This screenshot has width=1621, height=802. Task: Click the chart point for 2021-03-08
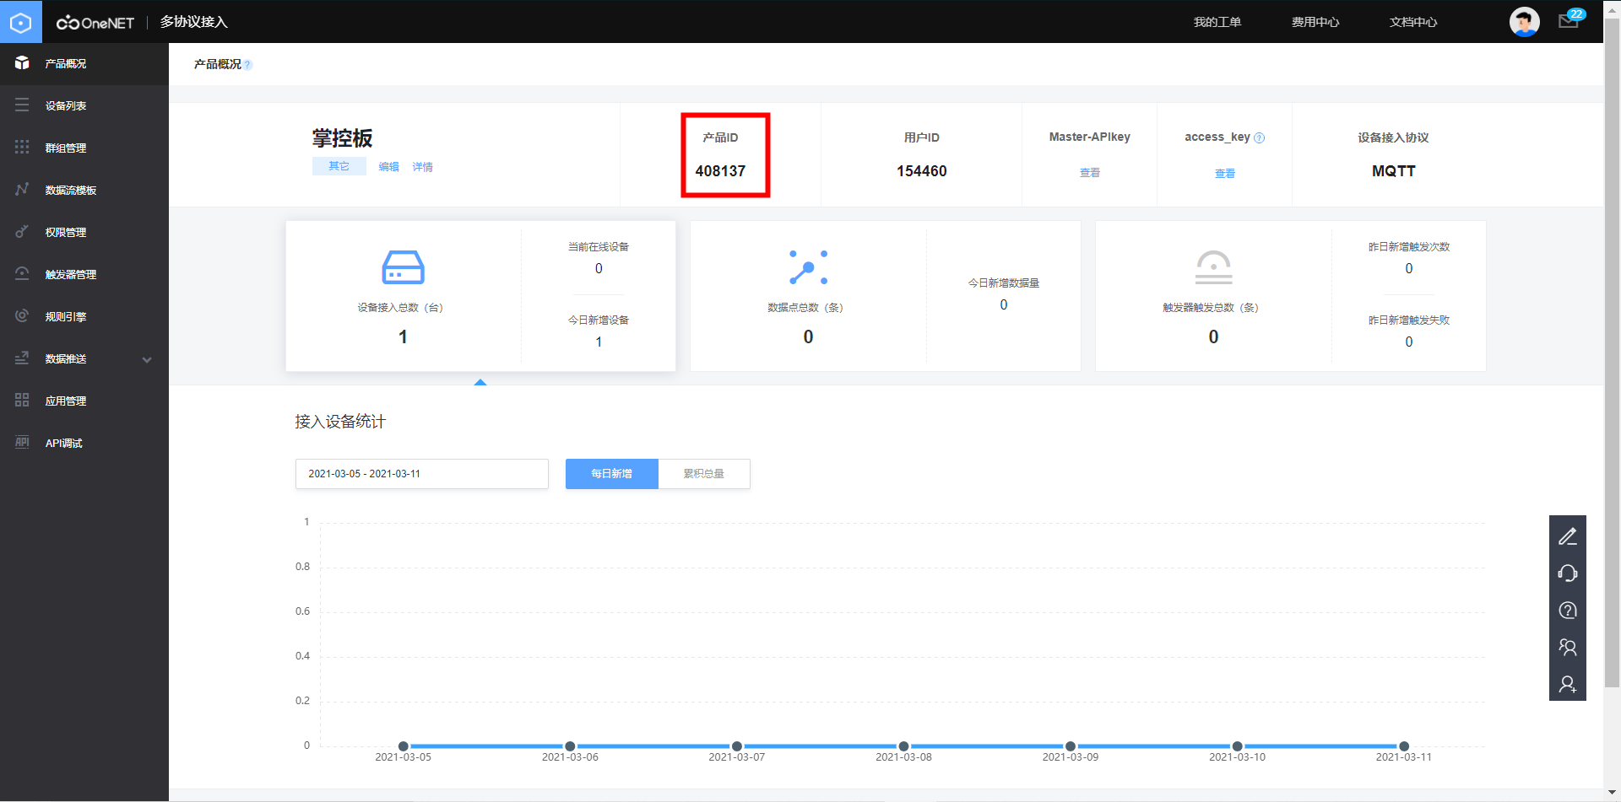(903, 746)
